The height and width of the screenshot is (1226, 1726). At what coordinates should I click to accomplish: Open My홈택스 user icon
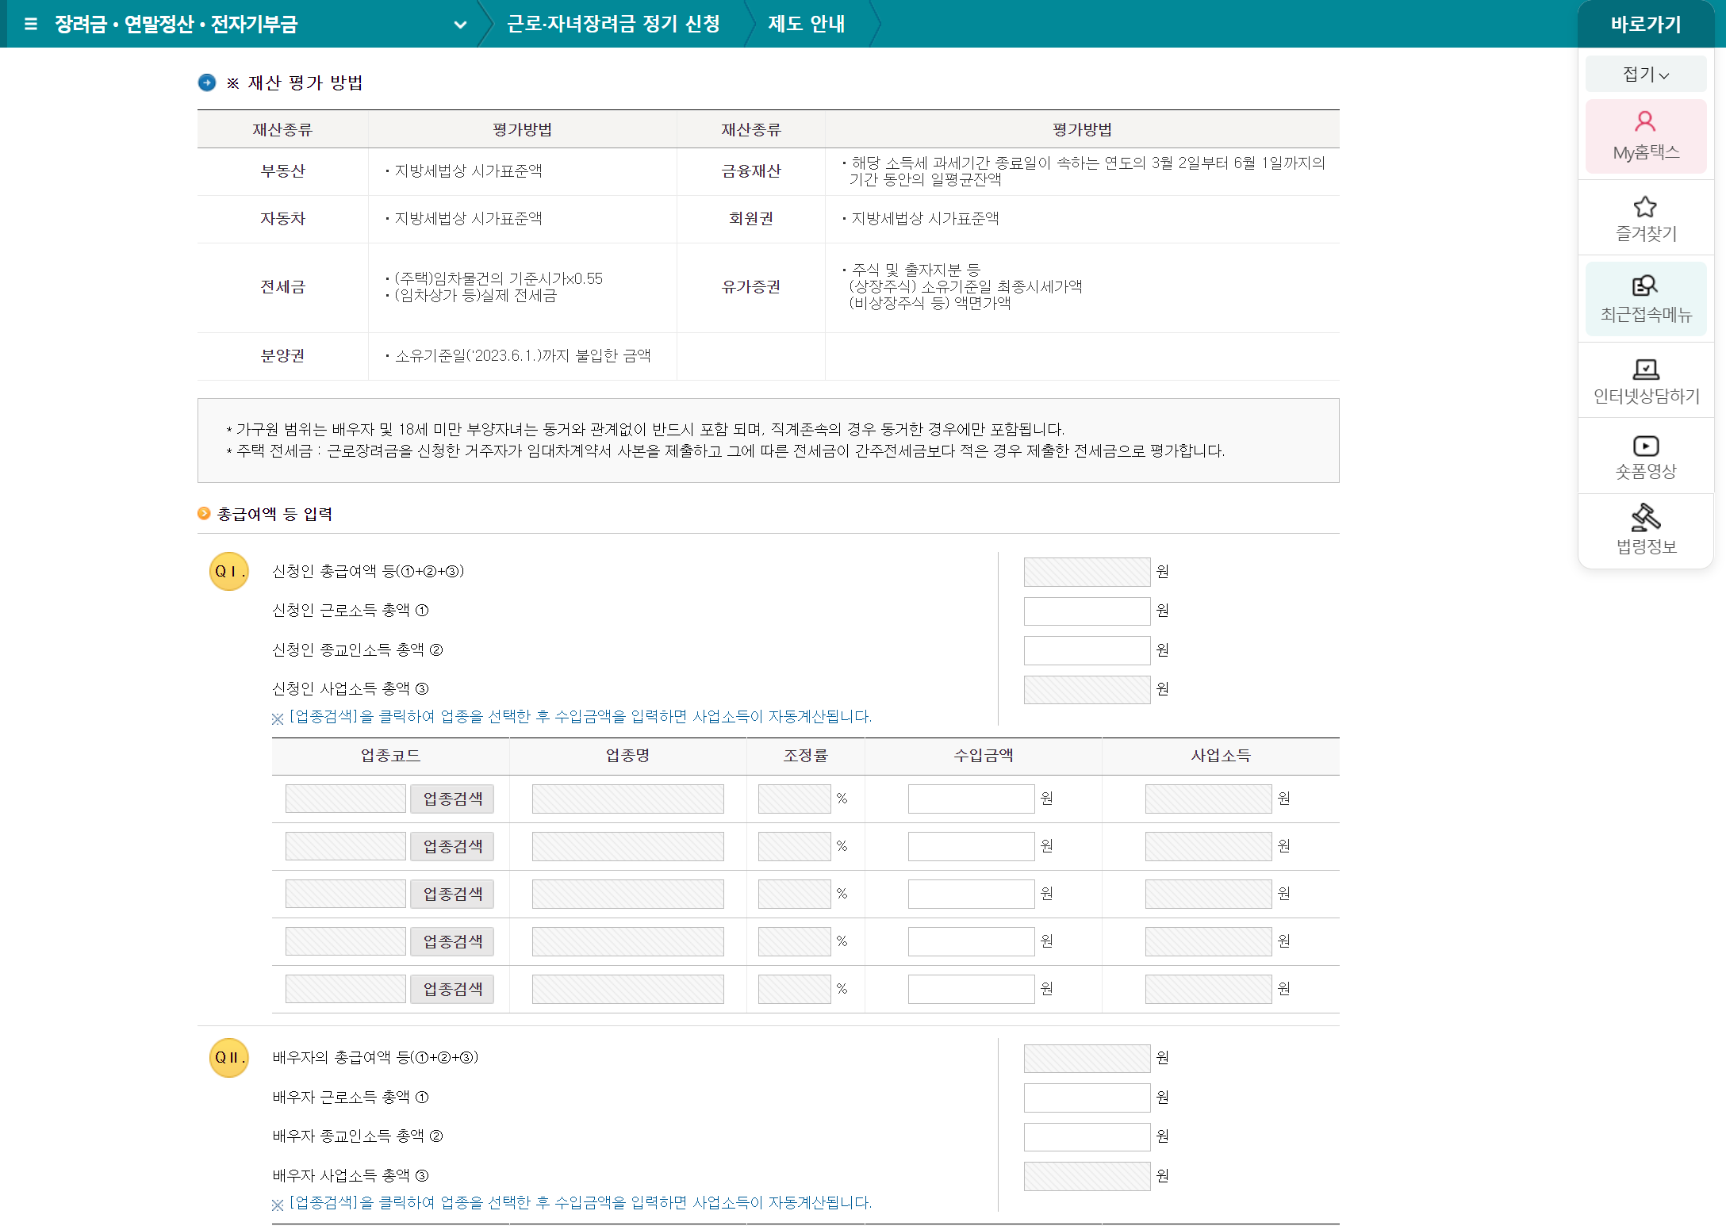pos(1645,122)
